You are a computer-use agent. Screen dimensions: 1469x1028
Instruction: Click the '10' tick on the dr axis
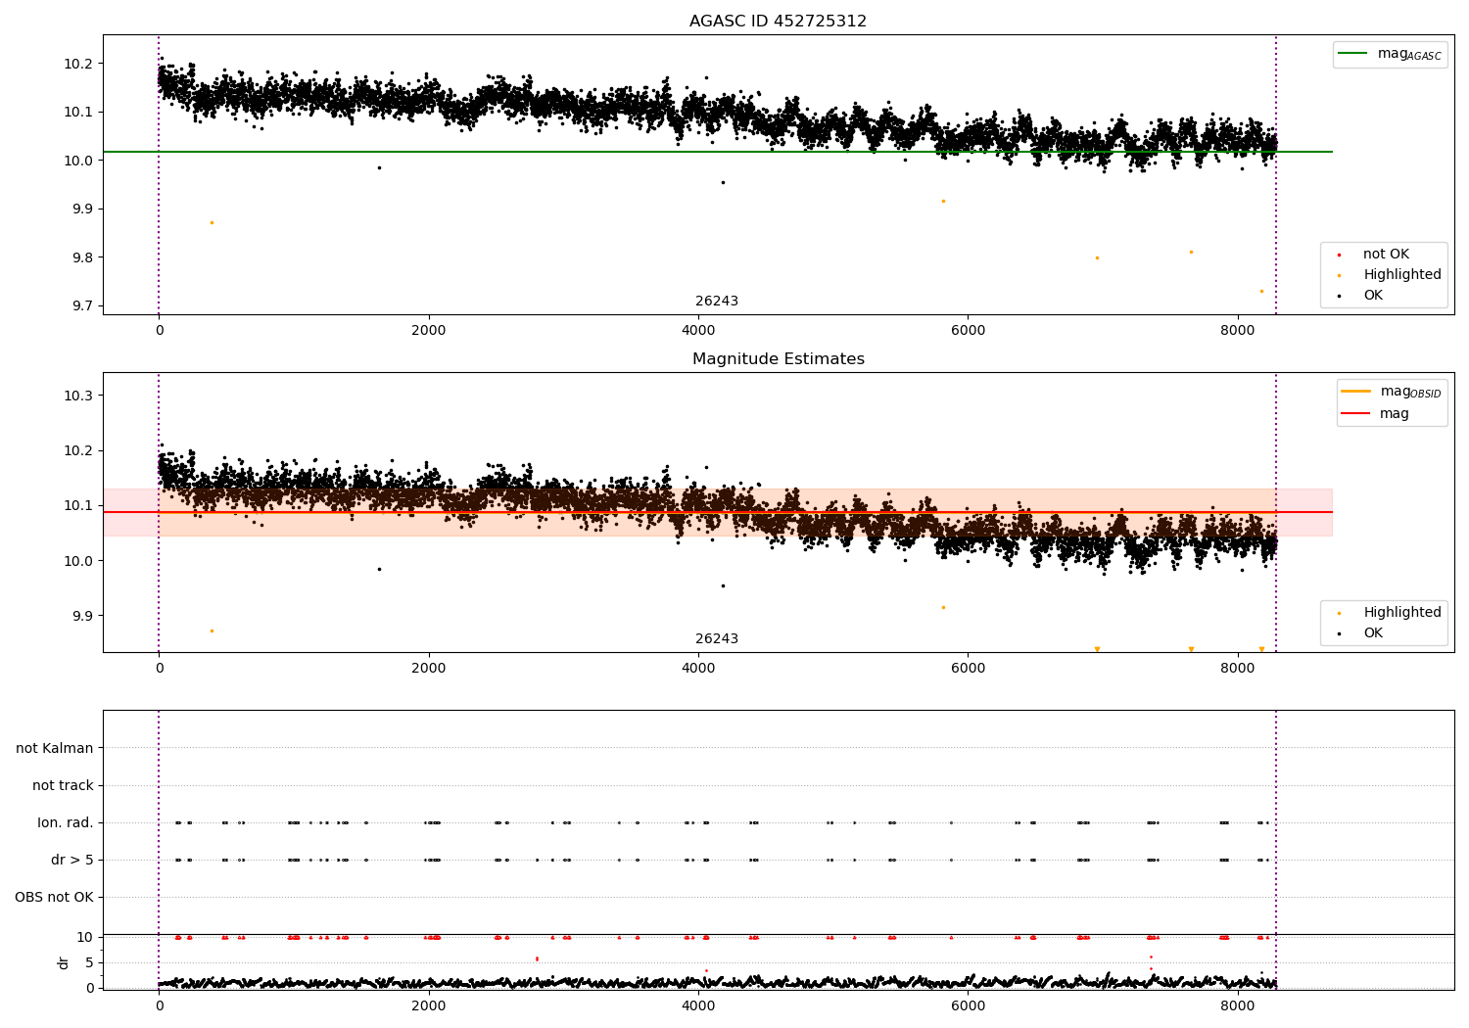[84, 937]
